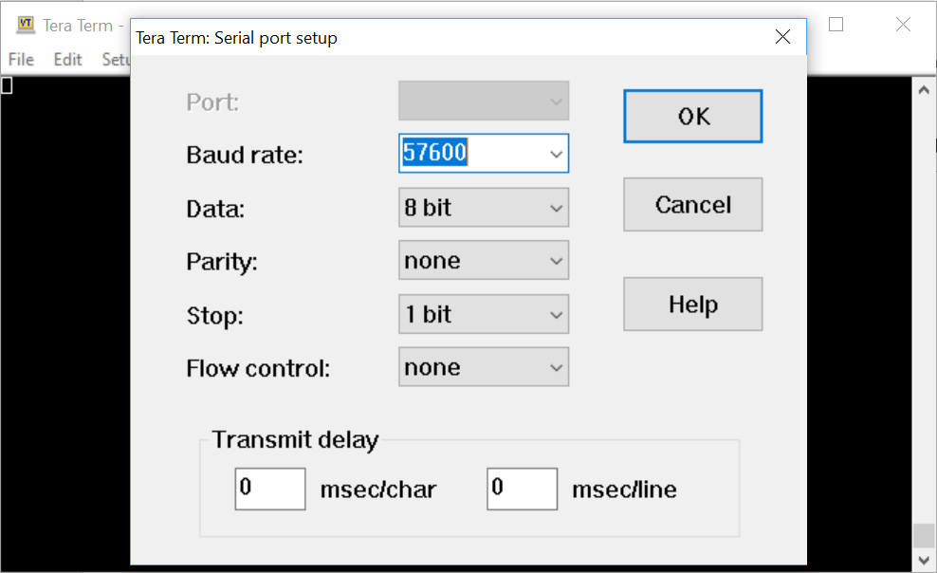Viewport: 937px width, 573px height.
Task: Open the Edit menu in Tera Term
Action: (x=67, y=59)
